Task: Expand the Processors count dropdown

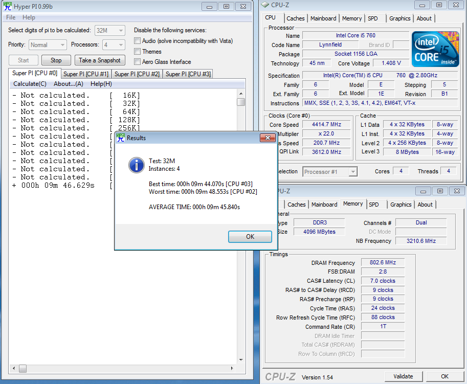Action: 114,45
